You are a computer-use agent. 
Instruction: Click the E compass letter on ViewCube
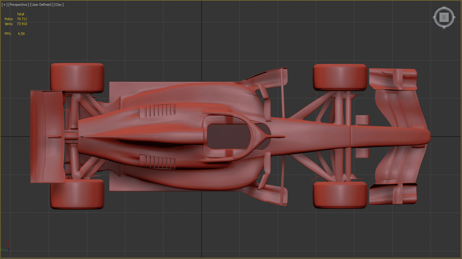(x=444, y=7)
